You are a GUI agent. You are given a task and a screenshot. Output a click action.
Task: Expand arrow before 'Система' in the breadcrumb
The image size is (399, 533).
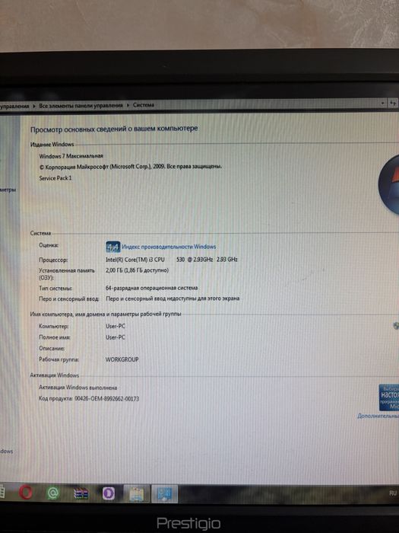pyautogui.click(x=128, y=105)
